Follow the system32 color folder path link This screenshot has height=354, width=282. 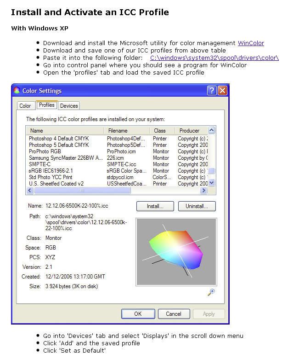[214, 58]
